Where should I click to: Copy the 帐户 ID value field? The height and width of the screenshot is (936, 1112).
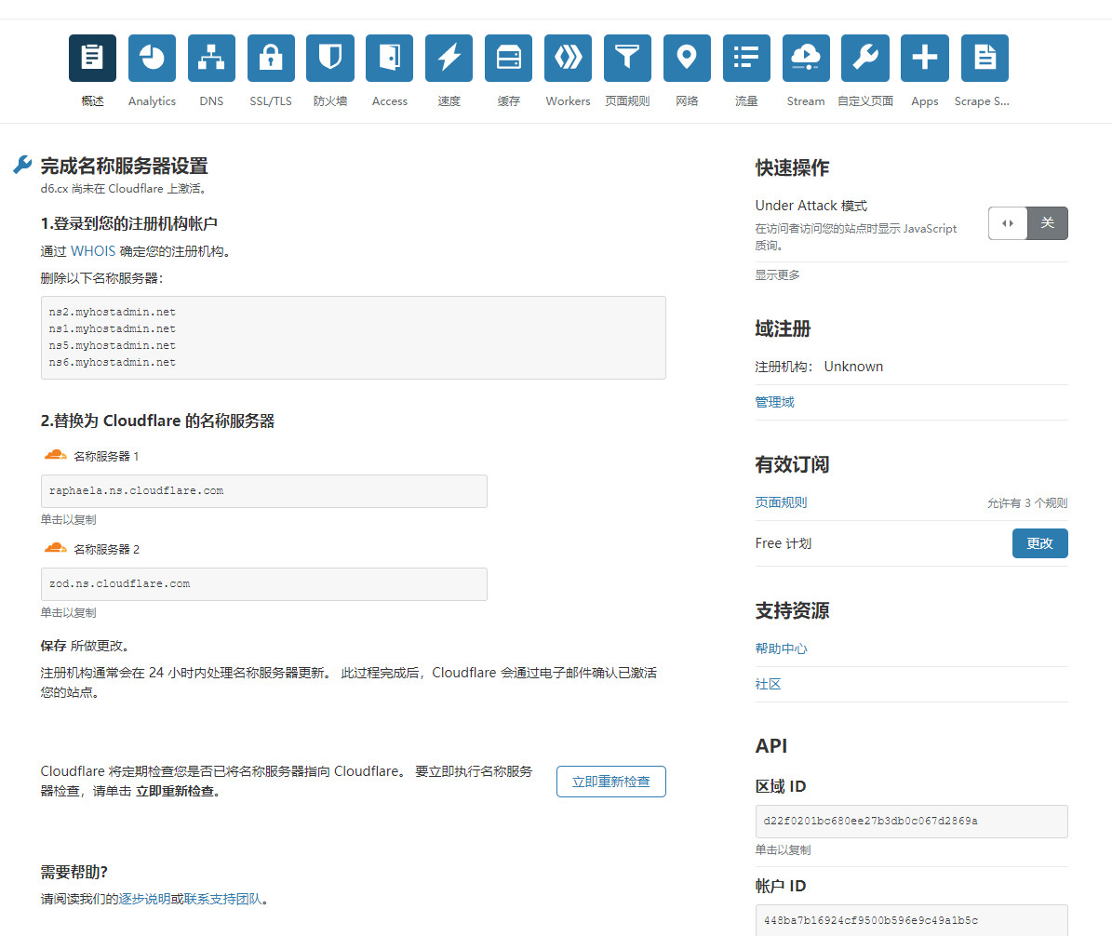click(911, 920)
